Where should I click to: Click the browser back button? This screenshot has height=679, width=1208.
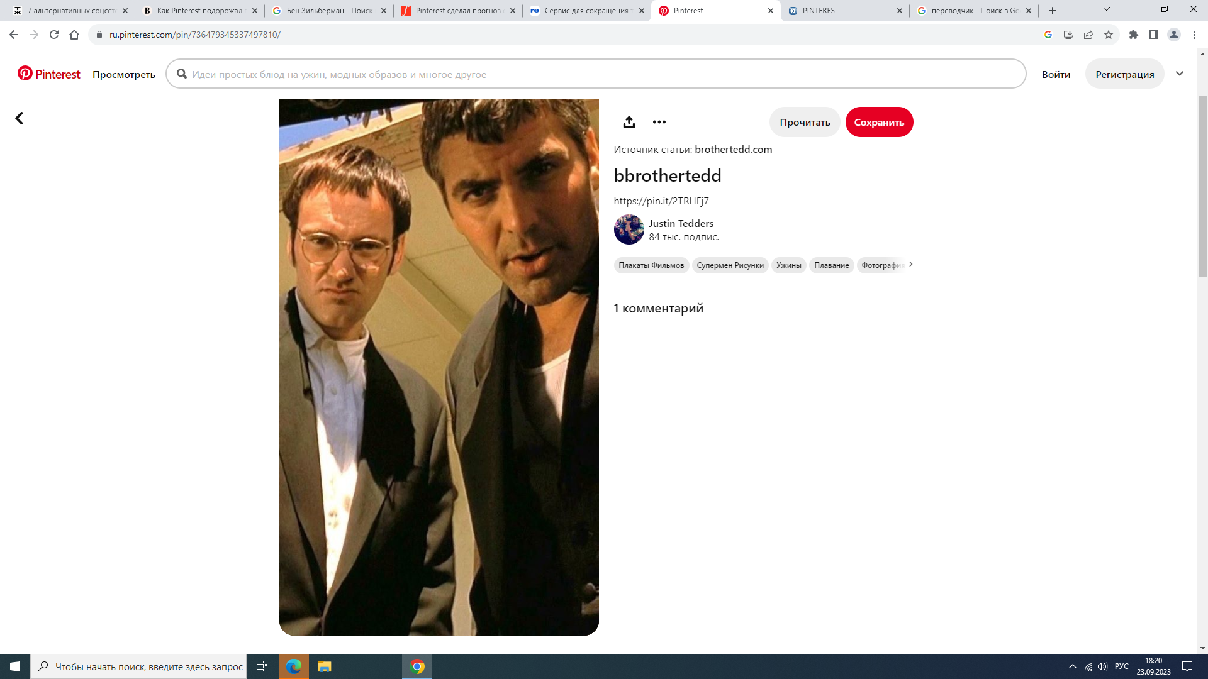tap(14, 35)
